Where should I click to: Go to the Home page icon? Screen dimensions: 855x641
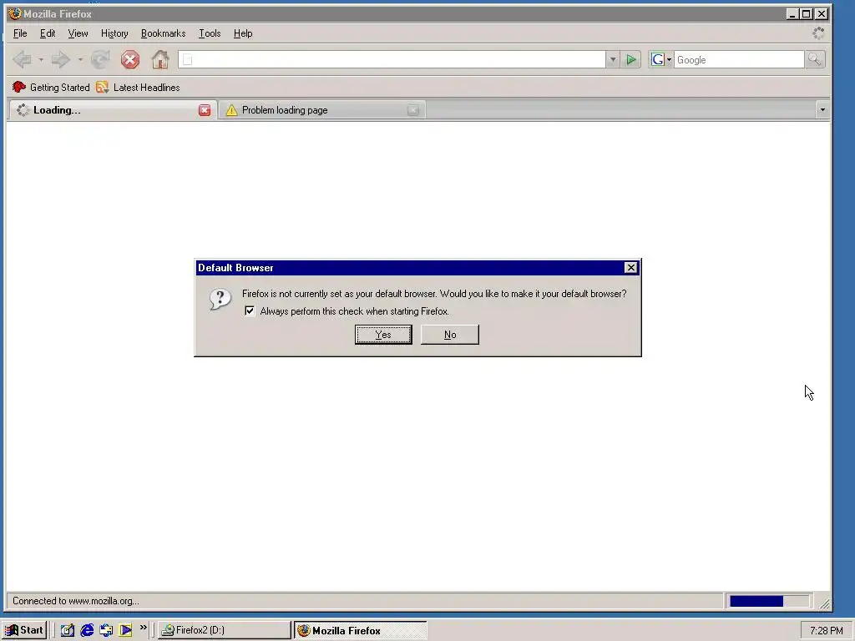(160, 59)
